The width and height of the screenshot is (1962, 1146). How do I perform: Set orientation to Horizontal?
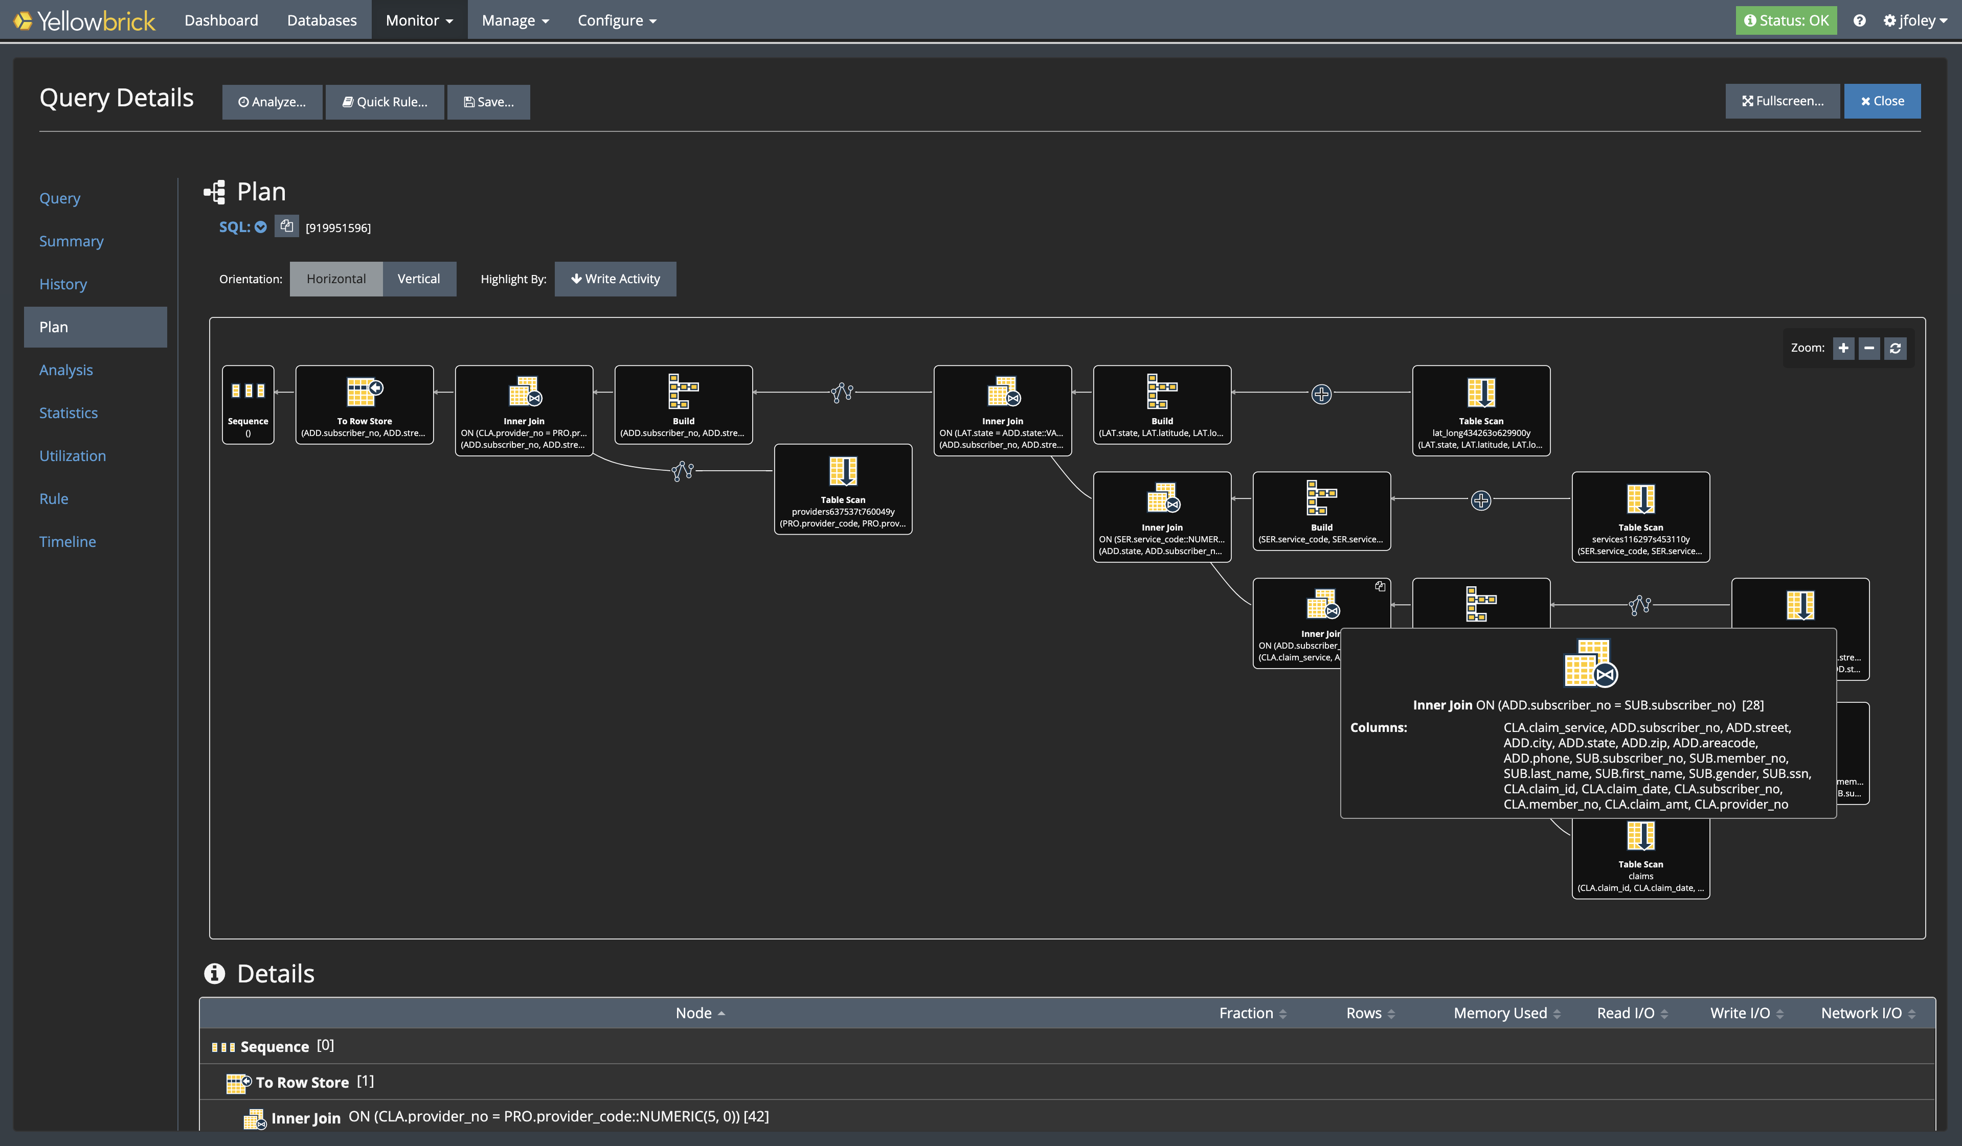(x=336, y=279)
